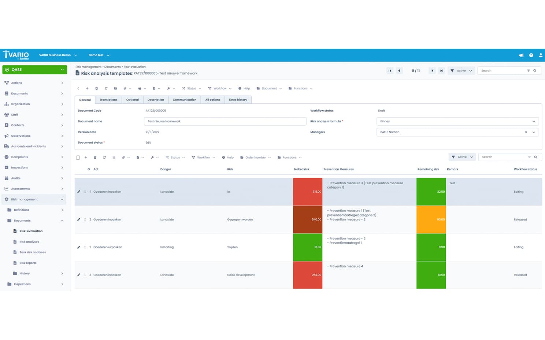This screenshot has width=545, height=340.
Task: Go to next record arrow beside 8 / 11
Action: coord(432,71)
